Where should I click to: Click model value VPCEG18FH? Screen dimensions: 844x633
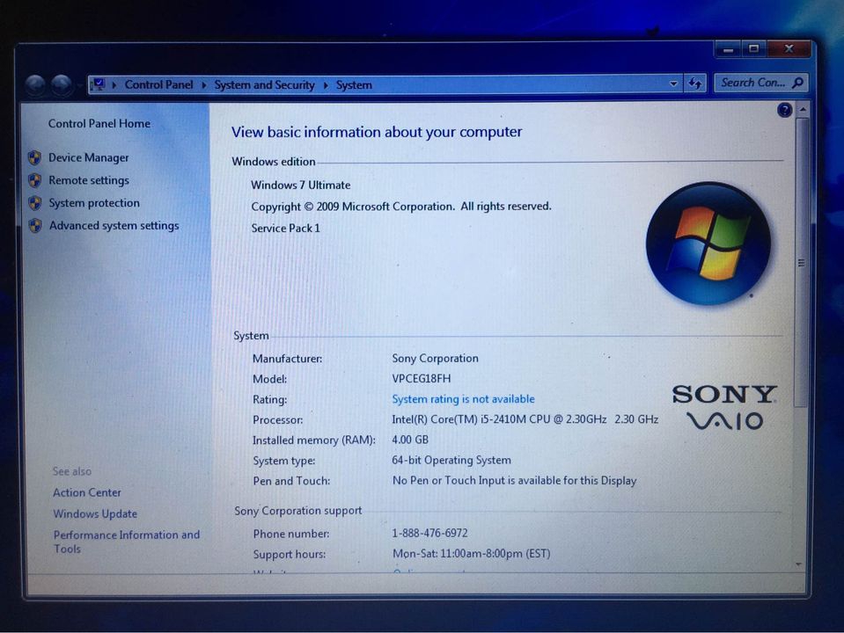coord(422,379)
